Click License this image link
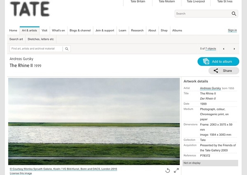 click(x=21, y=173)
